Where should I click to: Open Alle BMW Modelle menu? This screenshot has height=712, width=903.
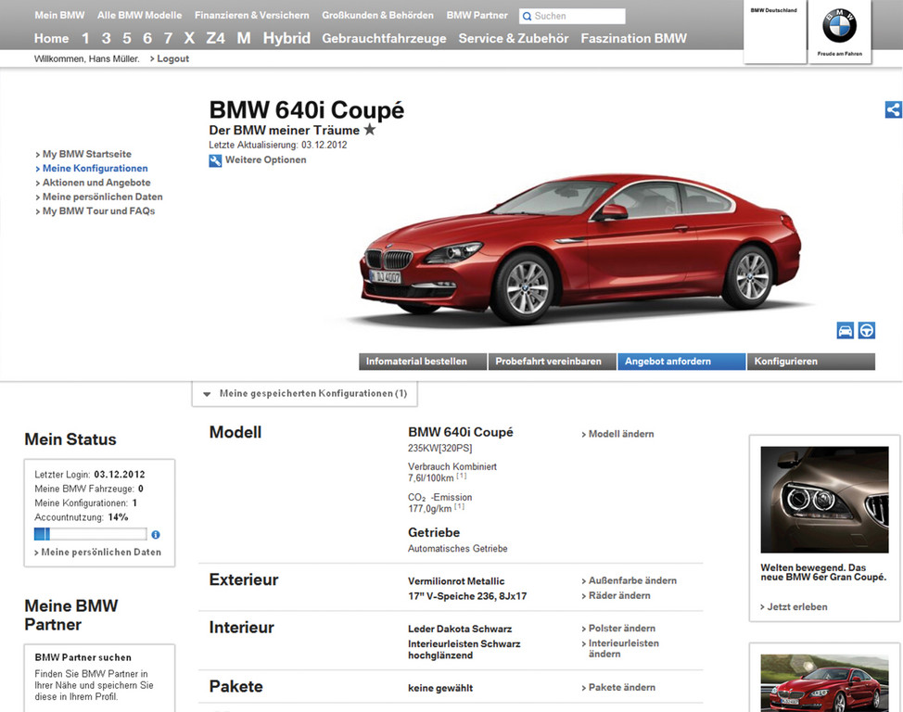(139, 16)
